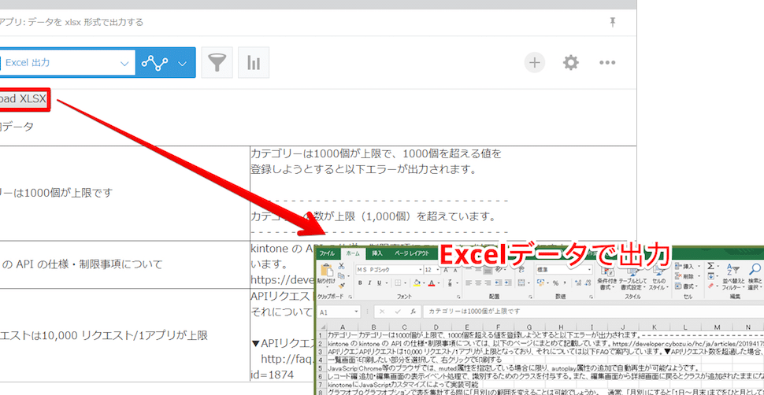Click the Format Painter brush icon
This screenshot has width=764, height=395.
[341, 285]
